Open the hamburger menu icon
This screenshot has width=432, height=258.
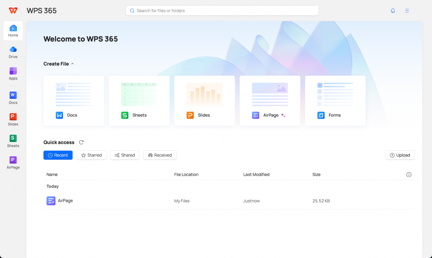(x=407, y=11)
